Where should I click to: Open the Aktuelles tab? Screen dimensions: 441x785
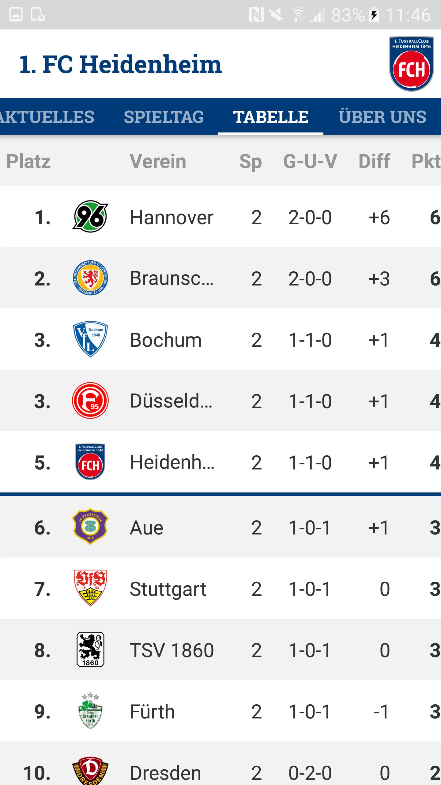pos(47,117)
